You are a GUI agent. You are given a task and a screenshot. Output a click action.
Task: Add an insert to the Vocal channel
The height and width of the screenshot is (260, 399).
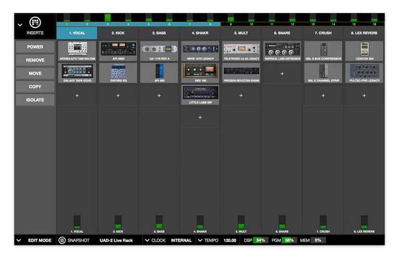click(x=77, y=95)
